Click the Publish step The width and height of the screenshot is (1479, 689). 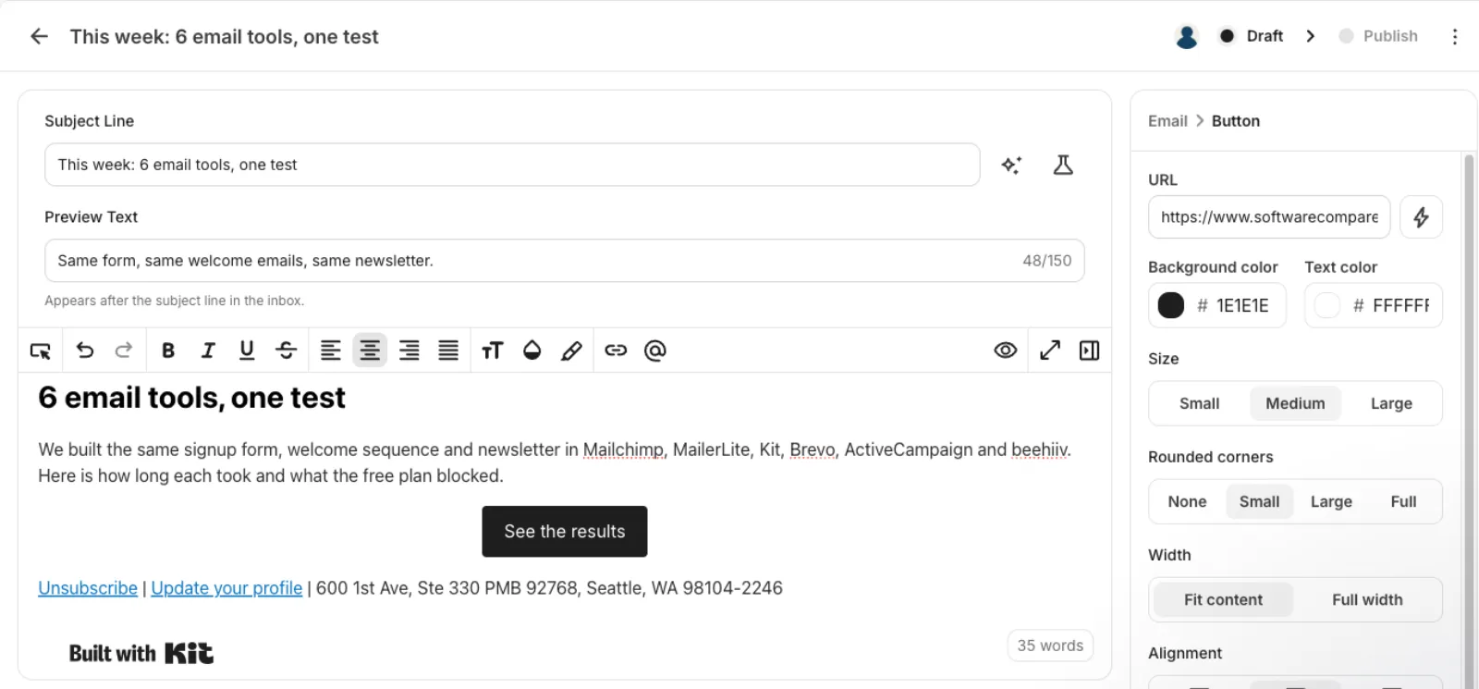[1378, 36]
